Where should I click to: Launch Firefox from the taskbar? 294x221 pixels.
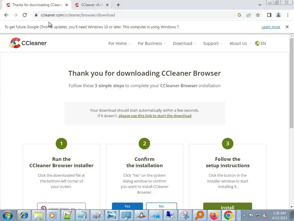(214, 215)
